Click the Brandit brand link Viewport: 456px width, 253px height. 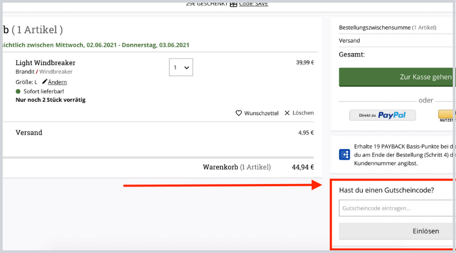point(25,72)
